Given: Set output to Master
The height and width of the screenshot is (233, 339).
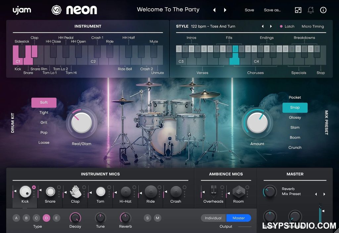Looking at the screenshot, I should pos(239,218).
